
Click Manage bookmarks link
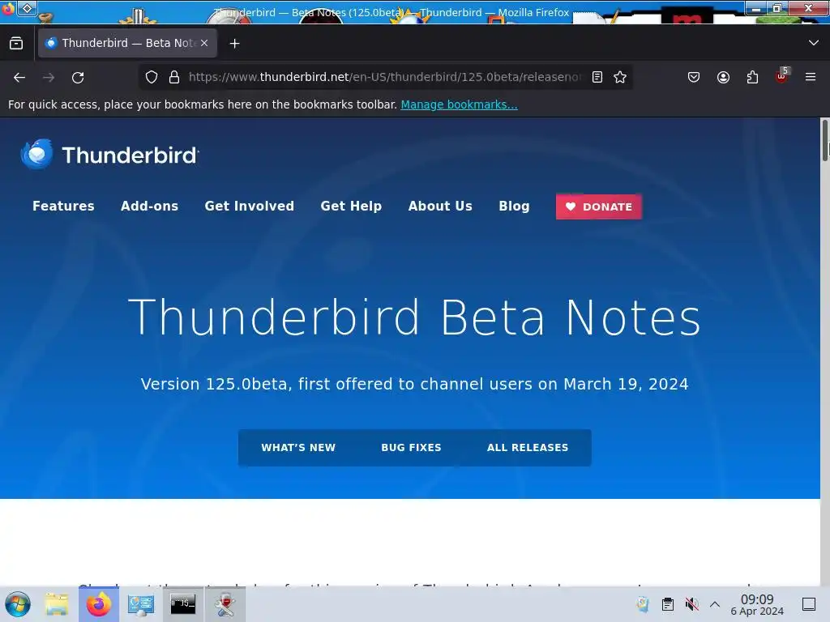pos(459,104)
